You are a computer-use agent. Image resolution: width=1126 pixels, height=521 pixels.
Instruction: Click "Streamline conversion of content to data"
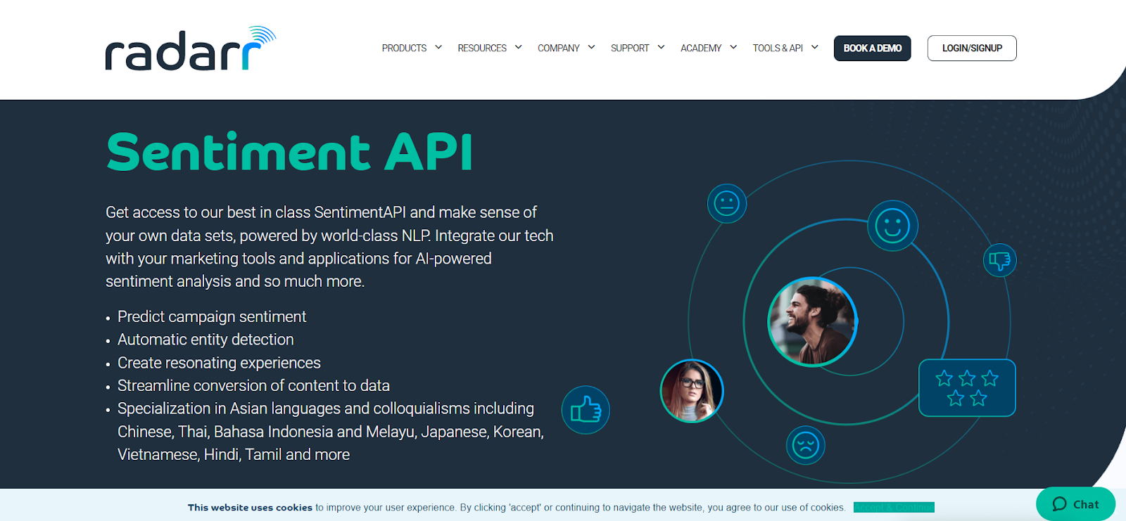pyautogui.click(x=253, y=385)
